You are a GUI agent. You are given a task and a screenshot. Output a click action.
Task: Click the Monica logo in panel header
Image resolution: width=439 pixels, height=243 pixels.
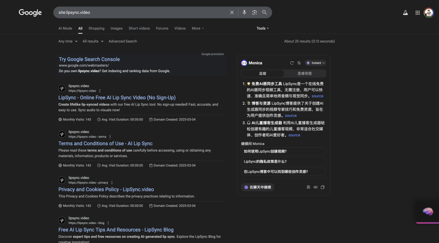coord(244,63)
